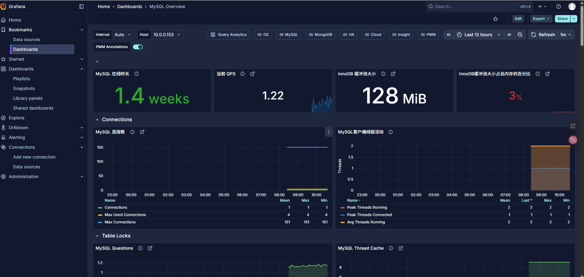This screenshot has width=584, height=277.
Task: Open Home in the sidebar
Action: [15, 20]
